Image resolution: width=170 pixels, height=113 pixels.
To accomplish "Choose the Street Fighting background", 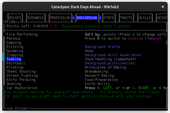I will pyautogui.click(x=22, y=76).
